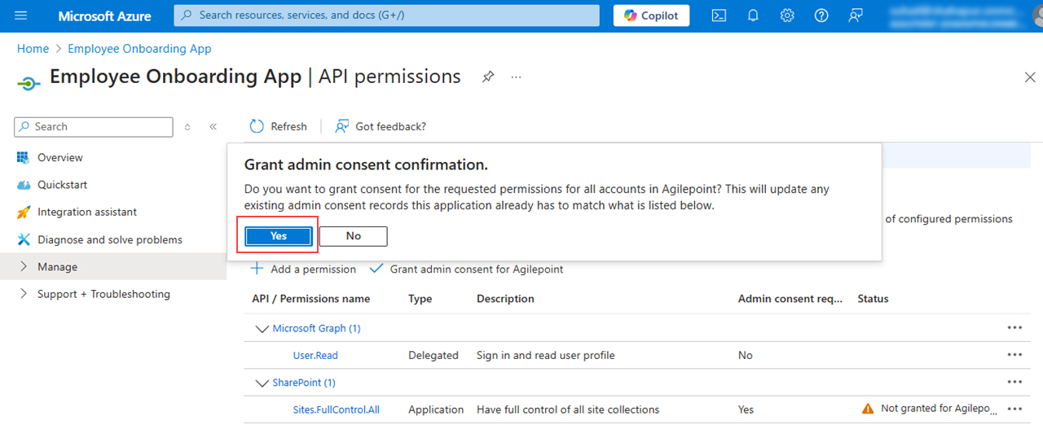Open Quickstart in the sidebar
Image resolution: width=1043 pixels, height=438 pixels.
[62, 185]
